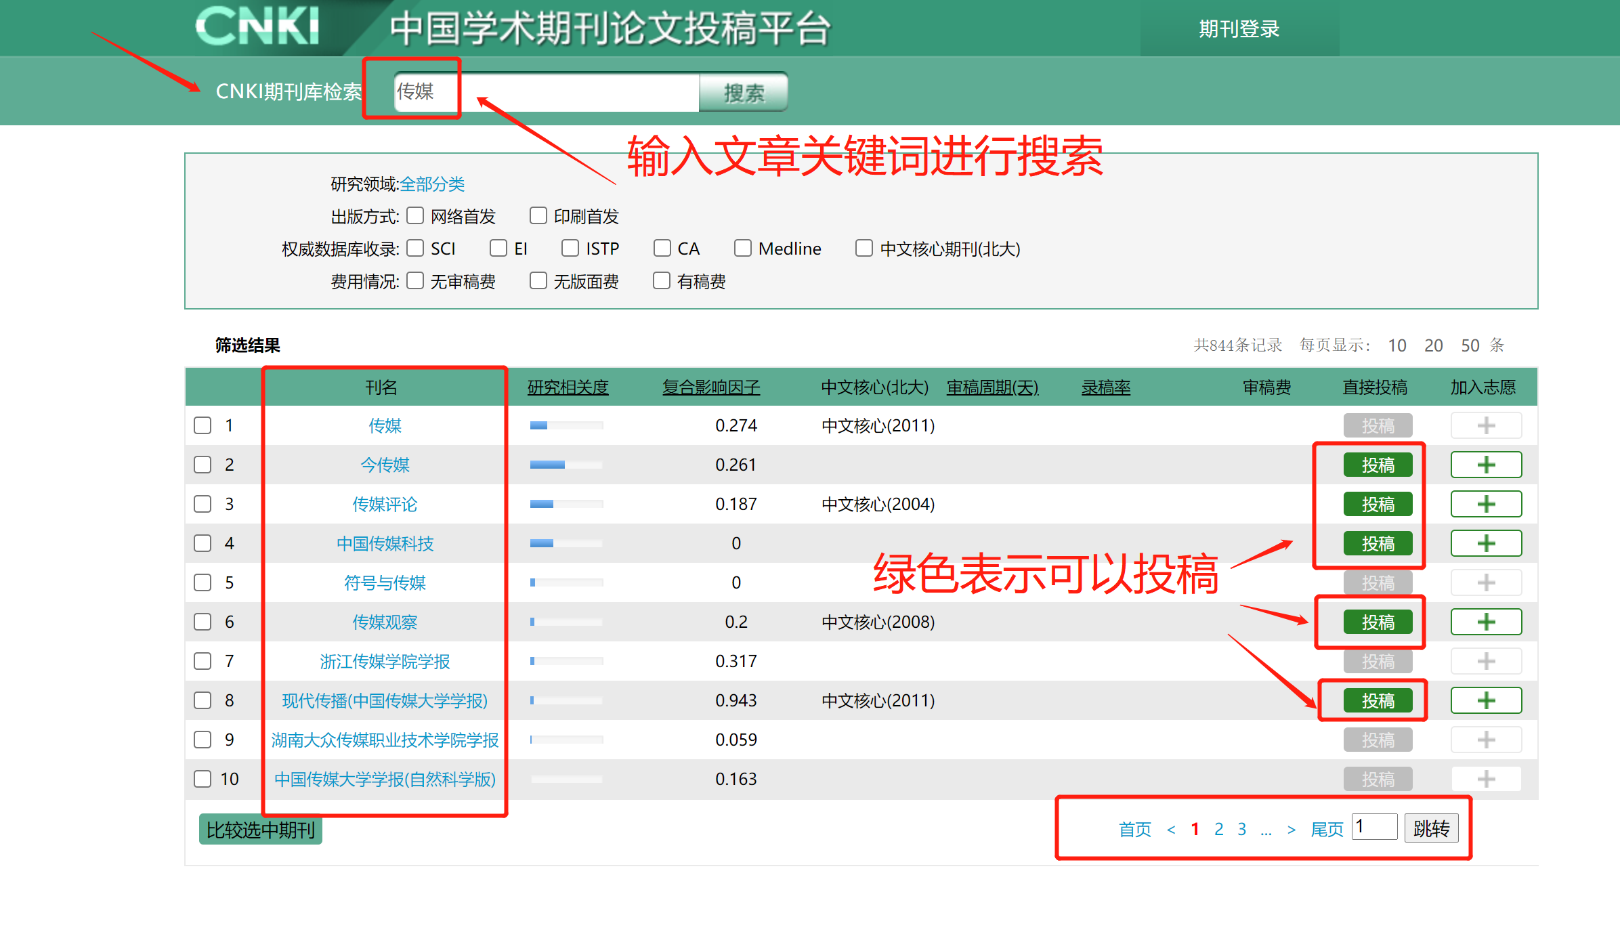Click the 跳转 button
The height and width of the screenshot is (936, 1620).
[1431, 828]
